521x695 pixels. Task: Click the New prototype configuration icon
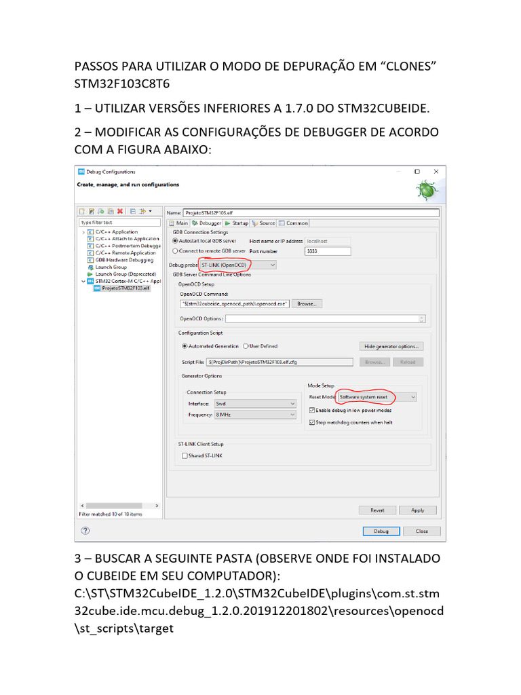click(x=92, y=212)
